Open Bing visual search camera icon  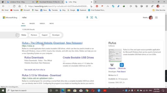point(92,17)
